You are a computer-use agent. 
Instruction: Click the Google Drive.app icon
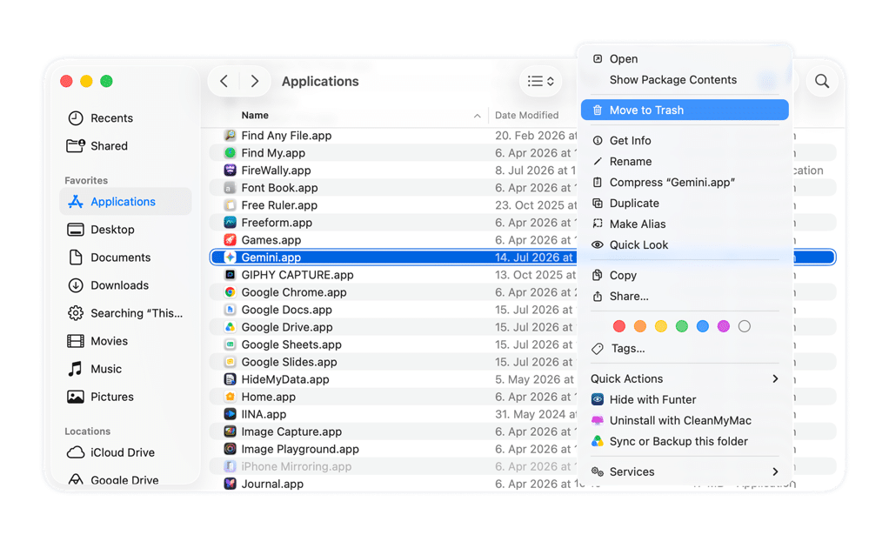(230, 327)
